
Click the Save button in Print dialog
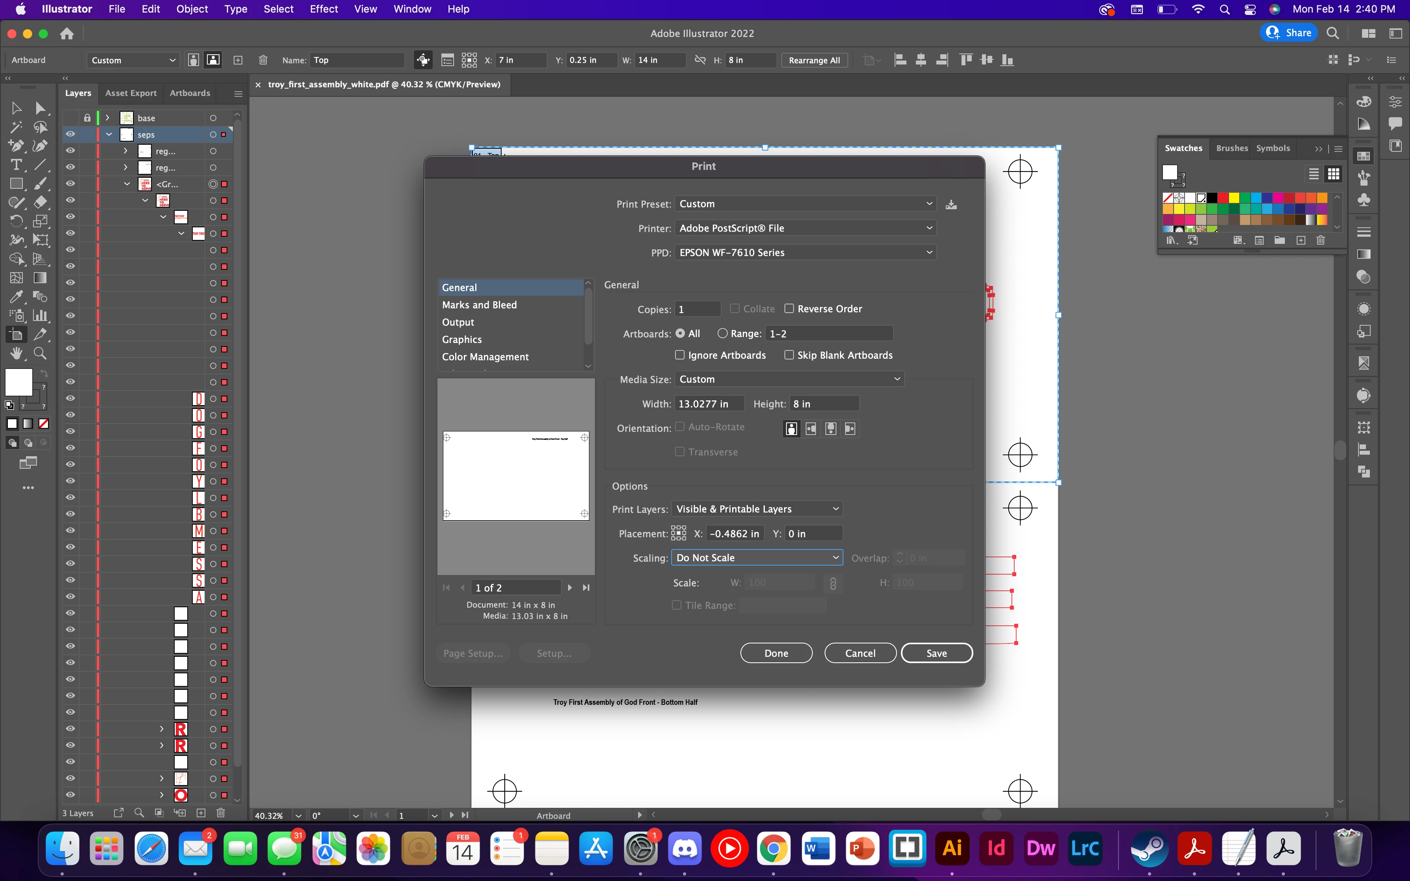click(x=936, y=653)
